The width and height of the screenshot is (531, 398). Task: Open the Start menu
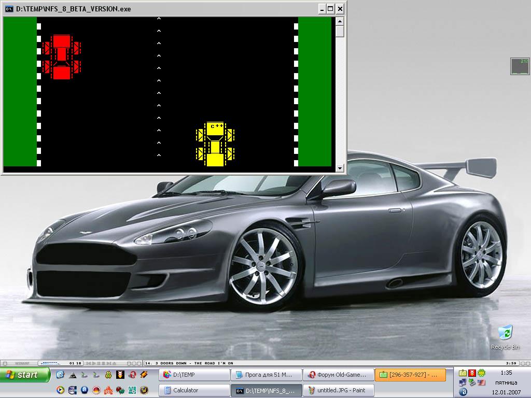point(26,375)
